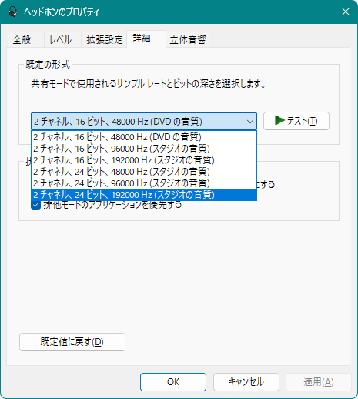Select the 詳細 tab
Screen dimensions: 358x399
(146, 39)
